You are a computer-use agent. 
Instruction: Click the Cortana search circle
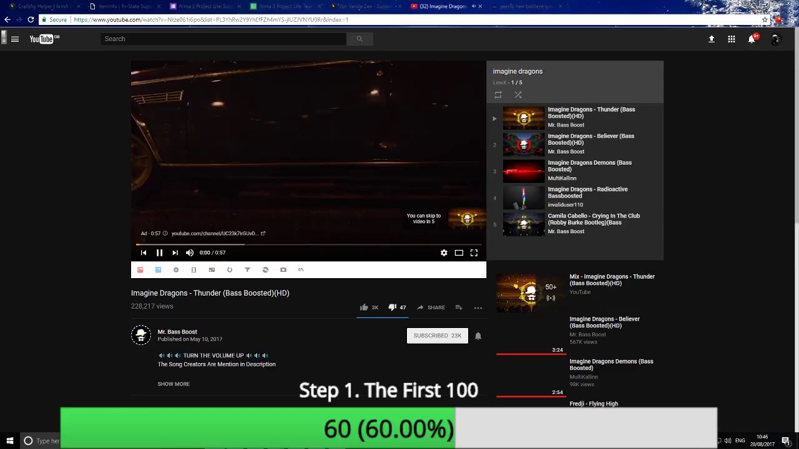click(x=28, y=441)
